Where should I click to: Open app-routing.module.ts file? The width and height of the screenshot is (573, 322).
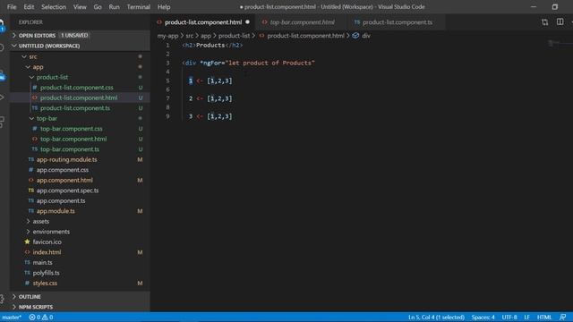(66, 159)
